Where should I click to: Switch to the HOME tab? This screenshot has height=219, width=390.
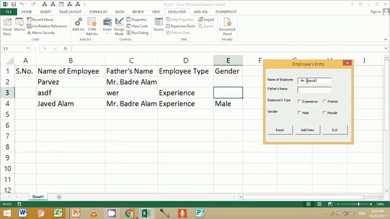coord(27,12)
